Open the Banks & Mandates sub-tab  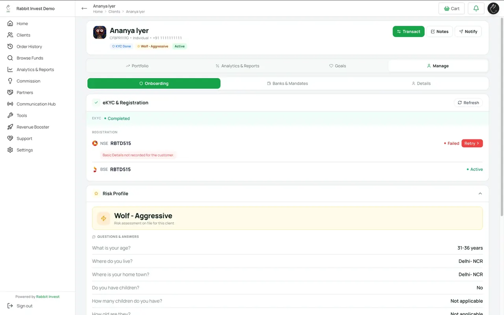click(x=287, y=83)
